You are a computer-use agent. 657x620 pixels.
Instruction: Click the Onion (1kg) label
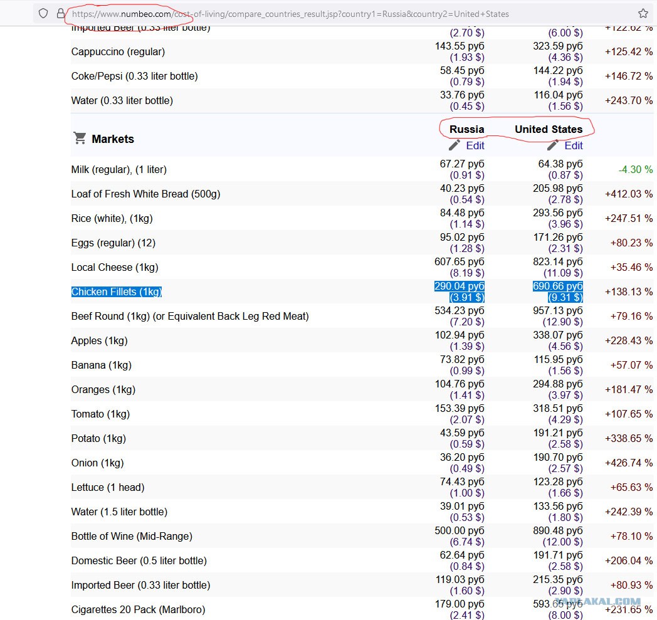click(x=98, y=463)
